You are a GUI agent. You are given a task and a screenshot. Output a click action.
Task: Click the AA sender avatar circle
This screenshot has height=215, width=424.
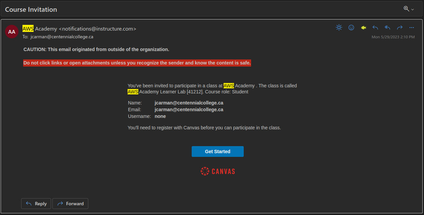[12, 32]
